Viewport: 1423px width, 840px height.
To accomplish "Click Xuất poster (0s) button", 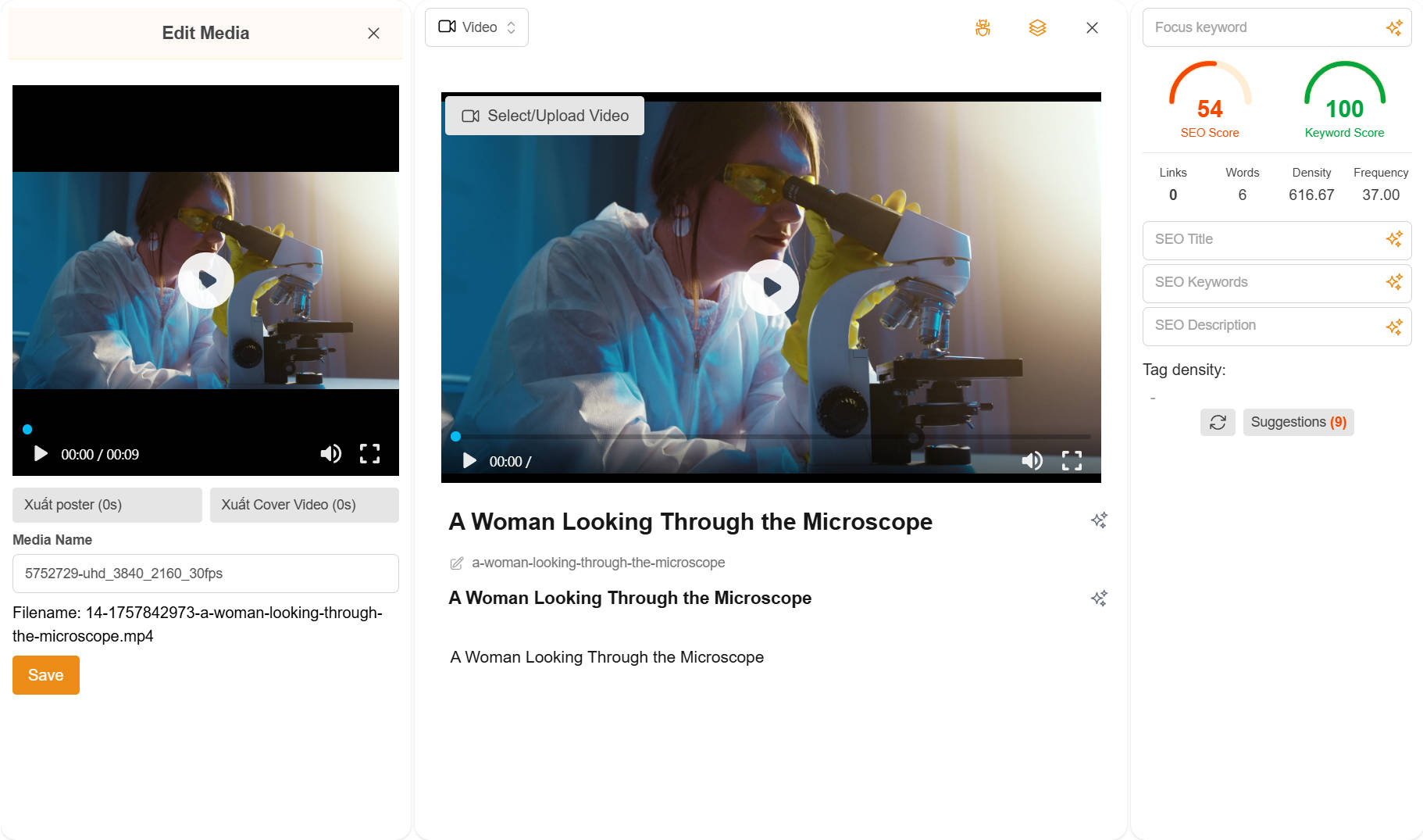I will point(107,505).
